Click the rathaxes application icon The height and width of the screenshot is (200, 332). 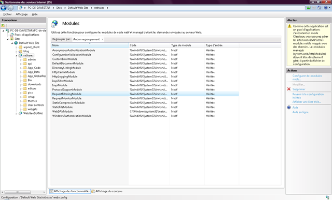(21, 55)
